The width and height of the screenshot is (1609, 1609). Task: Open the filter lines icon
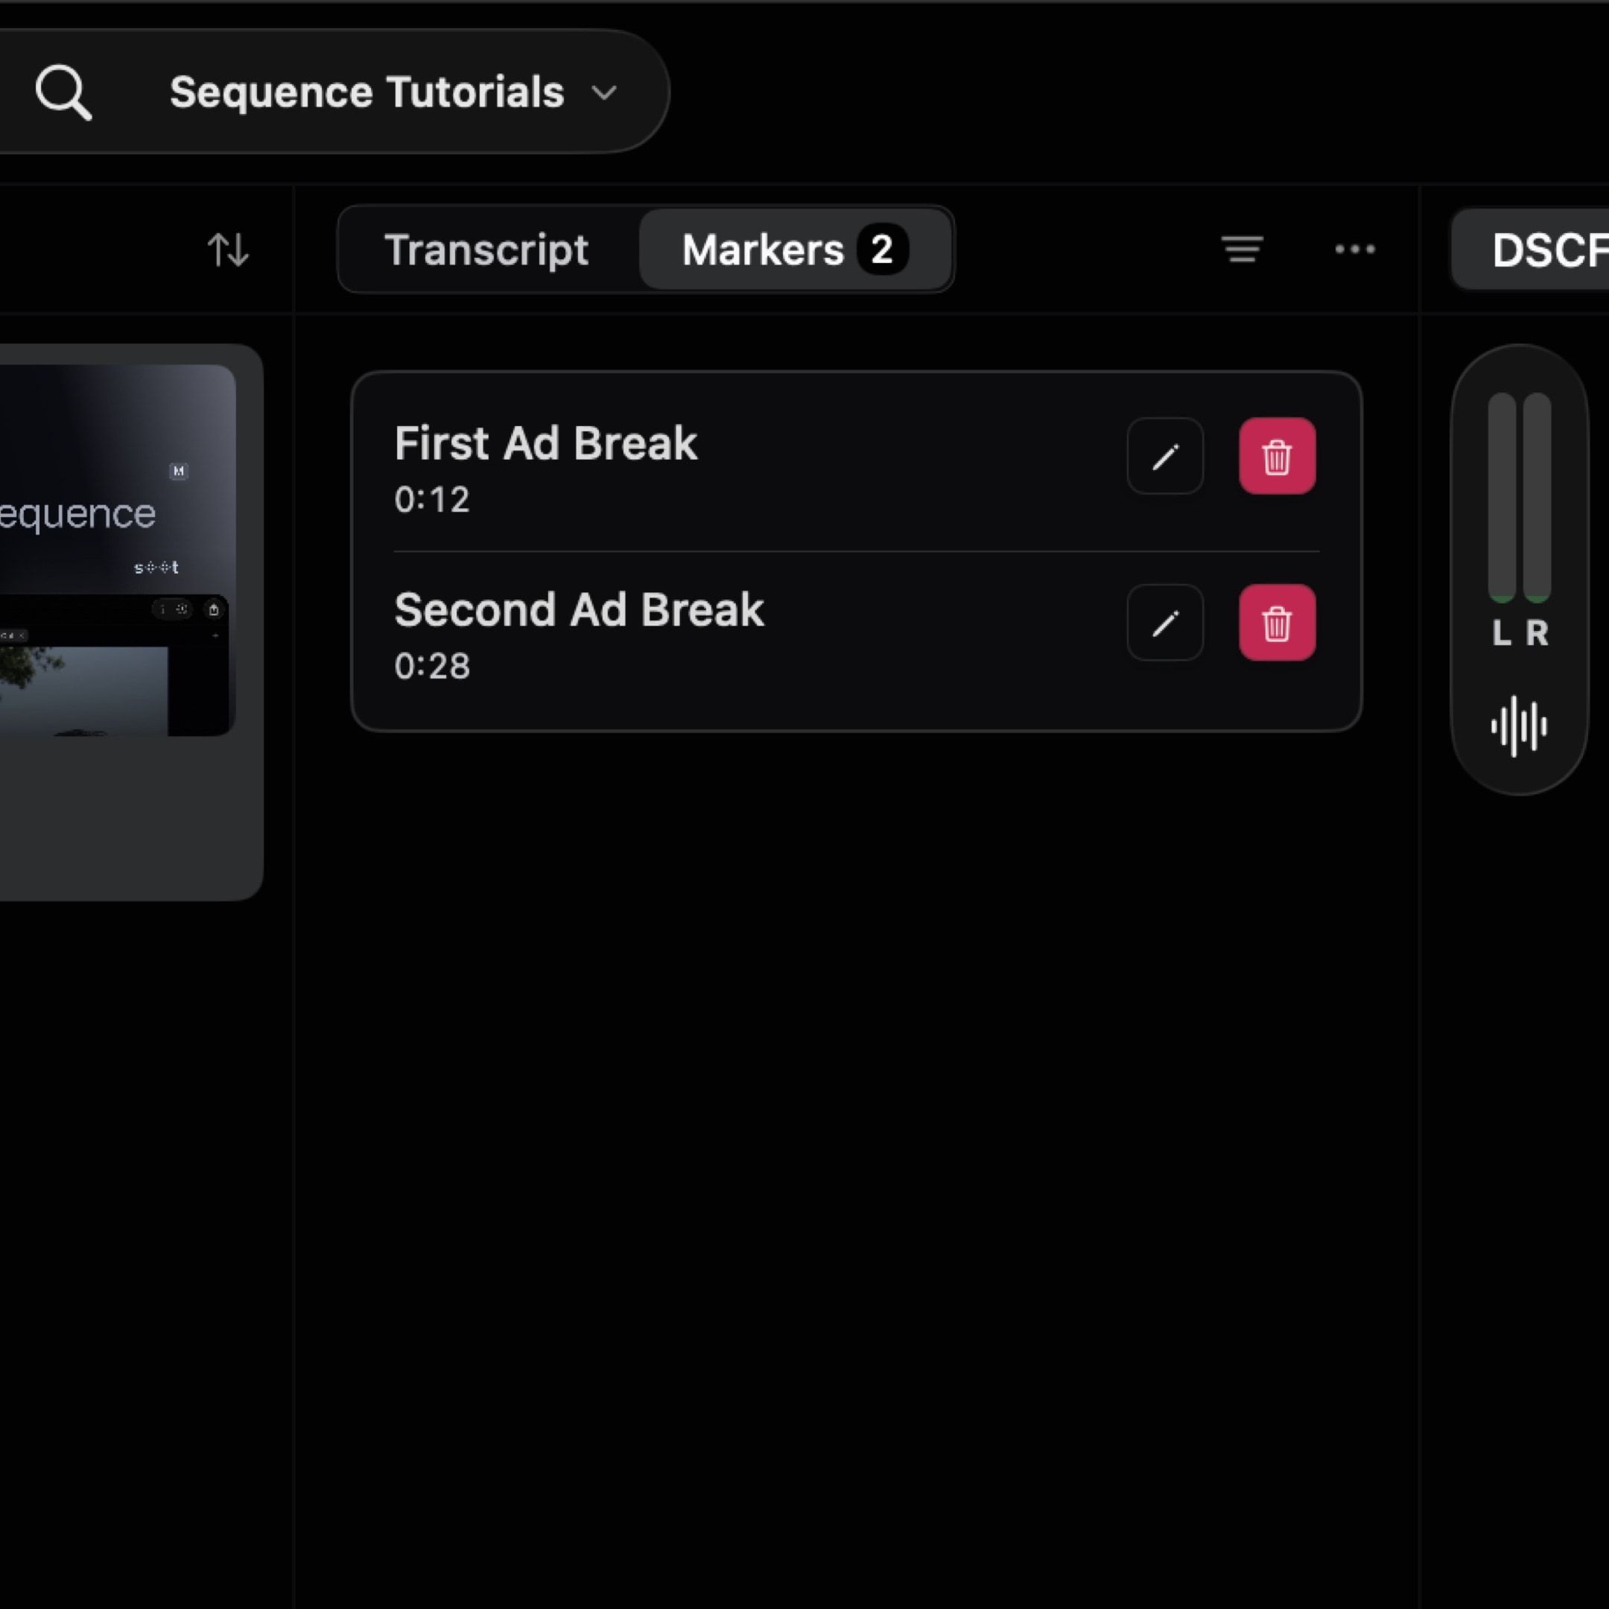coord(1242,249)
